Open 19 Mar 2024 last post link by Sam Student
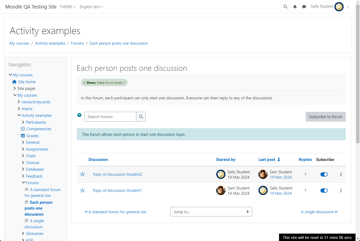This screenshot has width=360, height=241. point(281,177)
